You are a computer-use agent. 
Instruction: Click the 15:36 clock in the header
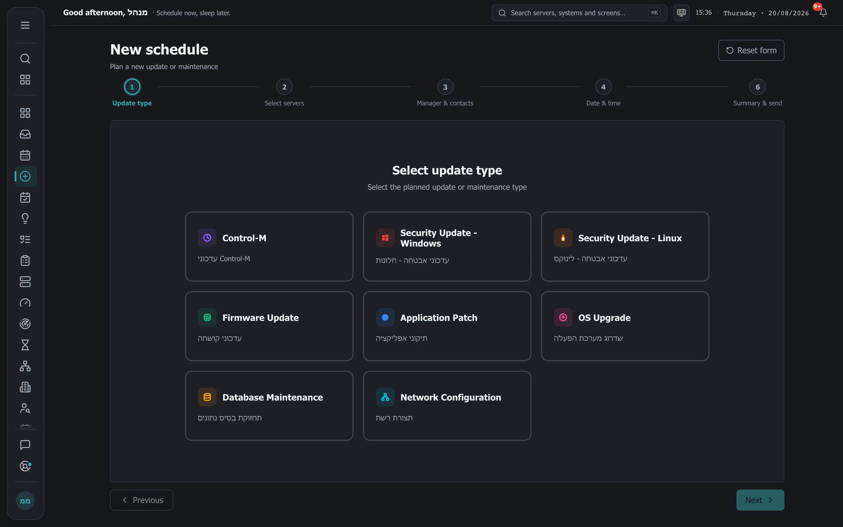click(x=703, y=13)
